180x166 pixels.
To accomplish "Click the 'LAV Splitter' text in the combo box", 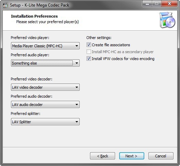I will click(22, 122).
